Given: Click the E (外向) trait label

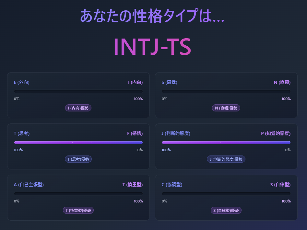Looking at the screenshot, I should point(21,82).
